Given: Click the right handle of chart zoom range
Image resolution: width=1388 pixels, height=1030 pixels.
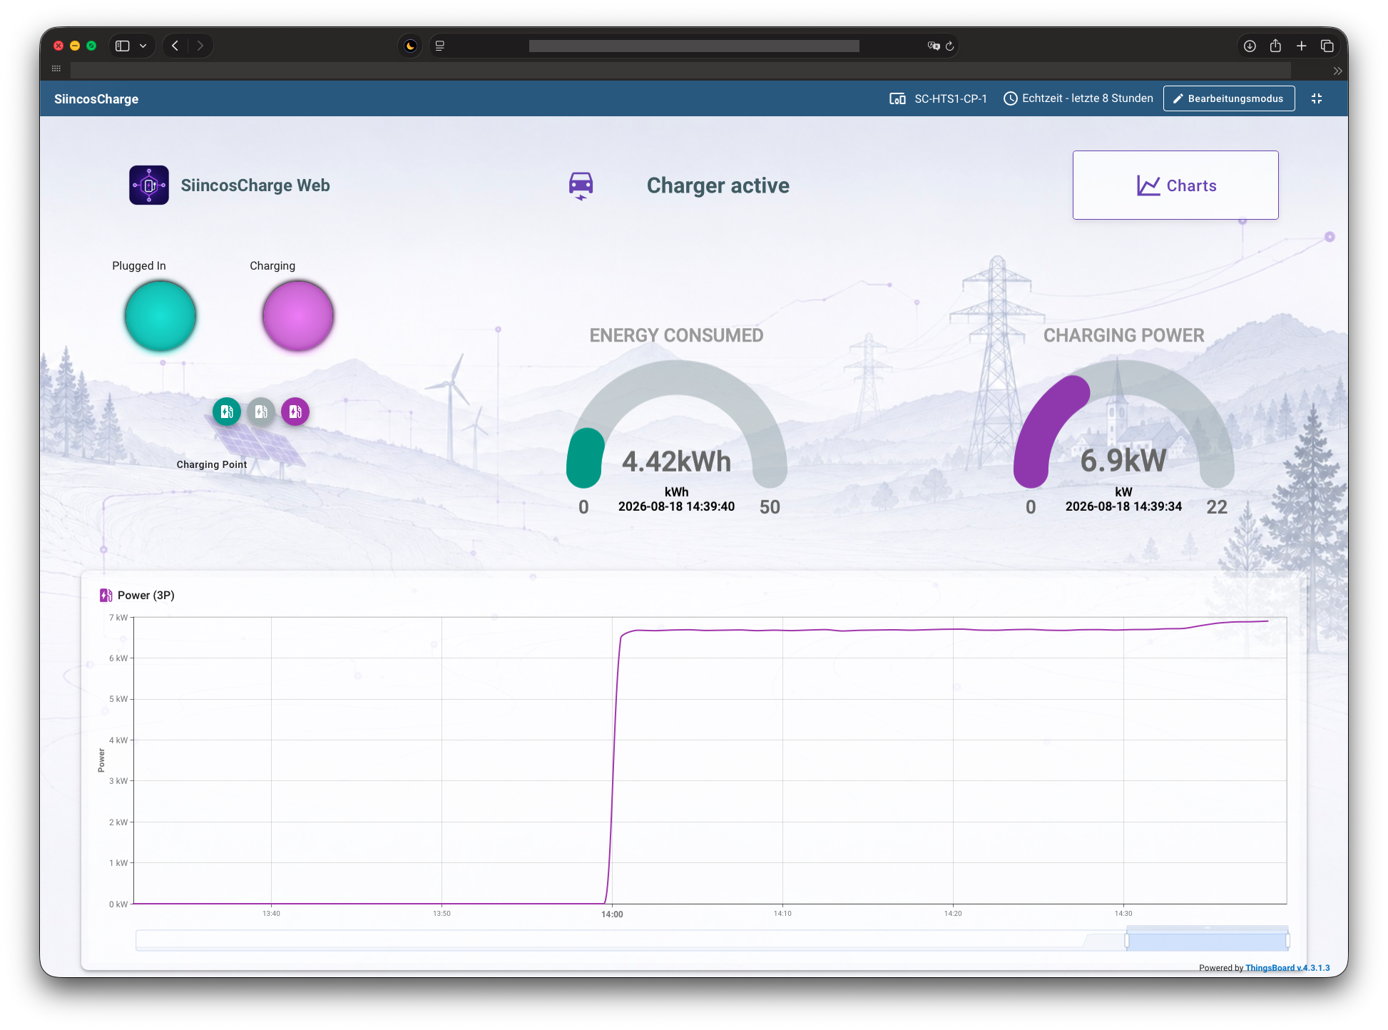Looking at the screenshot, I should coord(1287,940).
